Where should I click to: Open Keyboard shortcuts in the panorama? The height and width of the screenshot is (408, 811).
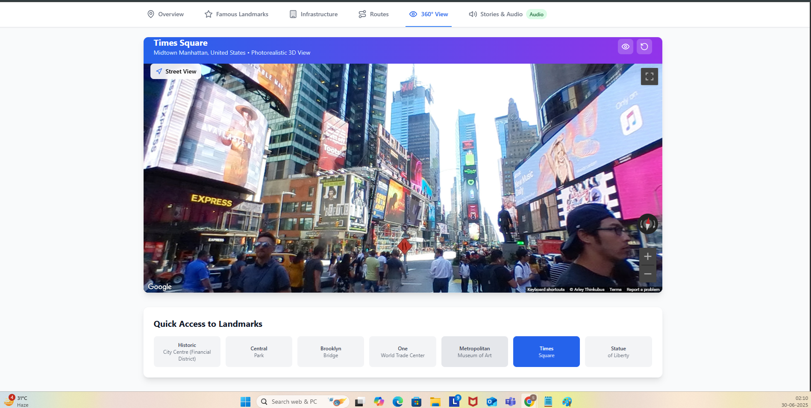(546, 290)
